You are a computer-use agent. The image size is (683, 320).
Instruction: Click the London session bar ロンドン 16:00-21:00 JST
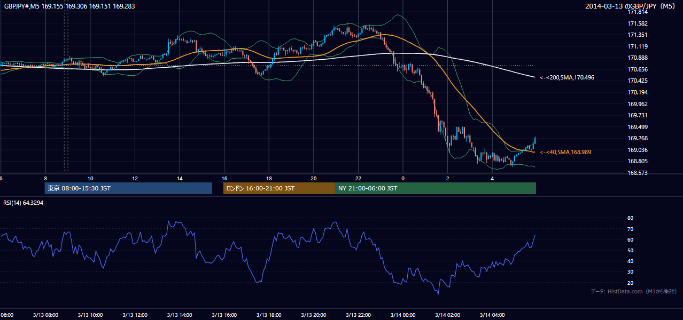click(x=279, y=189)
